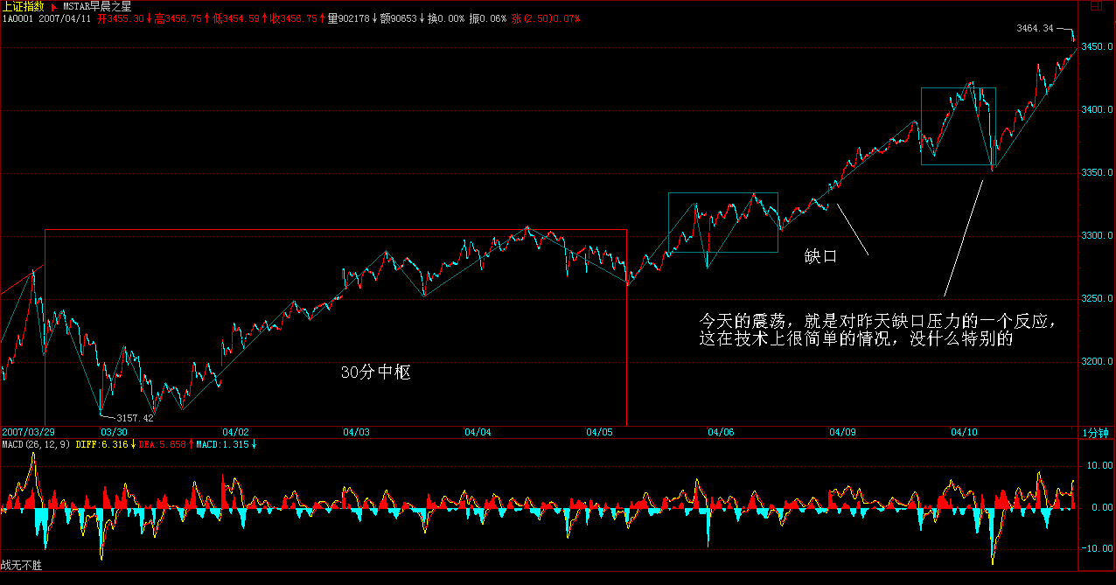1116x585 pixels.
Task: Click the 04/10 date on time axis
Action: coord(964,432)
